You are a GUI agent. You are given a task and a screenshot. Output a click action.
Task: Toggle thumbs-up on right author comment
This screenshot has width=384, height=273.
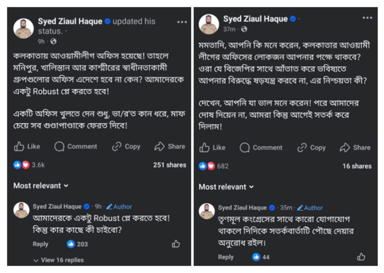coord(361,257)
